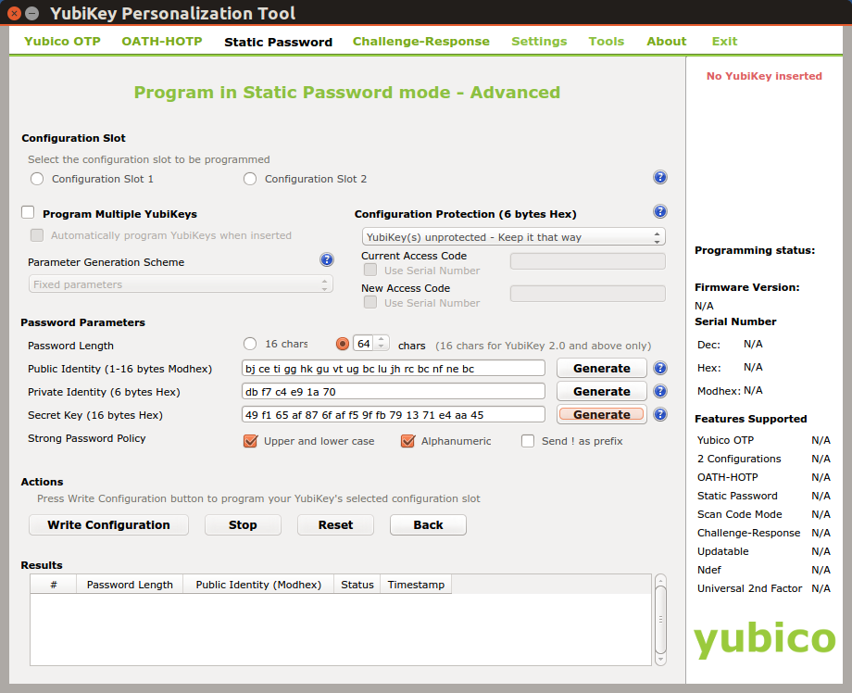Toggle Use Serial Number under New Access Code

[x=370, y=303]
